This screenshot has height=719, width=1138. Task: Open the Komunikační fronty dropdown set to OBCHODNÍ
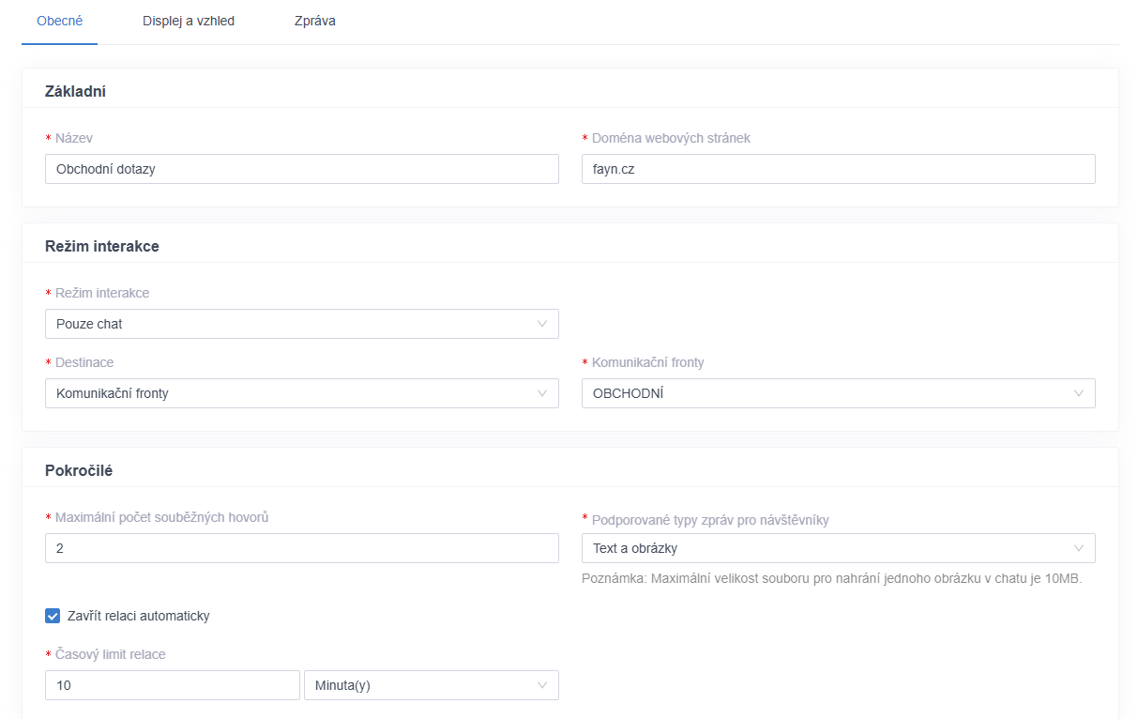click(x=837, y=393)
